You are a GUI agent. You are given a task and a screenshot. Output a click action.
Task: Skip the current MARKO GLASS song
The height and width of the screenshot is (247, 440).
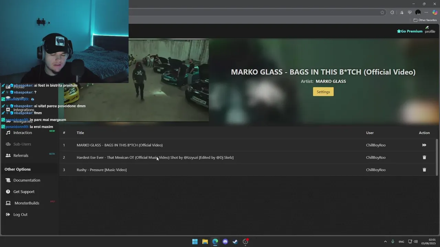(x=424, y=145)
